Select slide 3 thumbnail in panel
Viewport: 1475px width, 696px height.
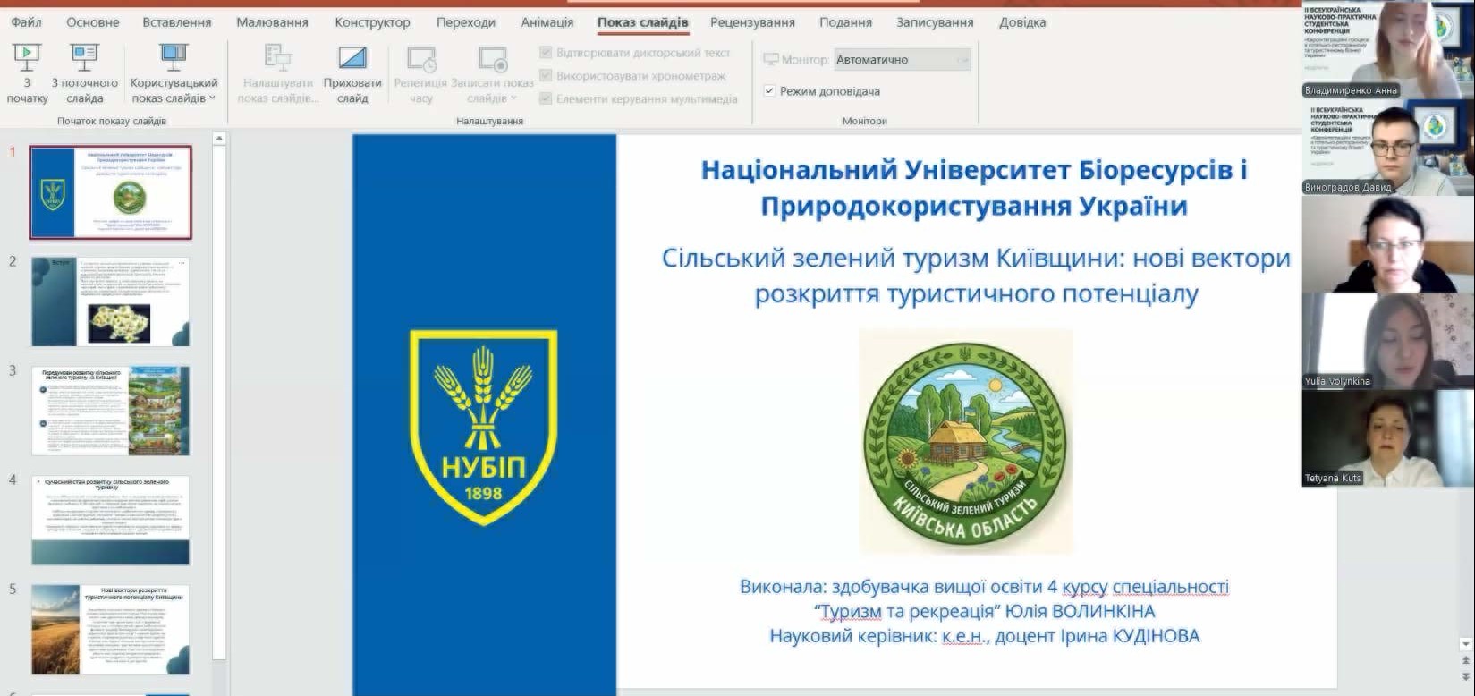[111, 411]
